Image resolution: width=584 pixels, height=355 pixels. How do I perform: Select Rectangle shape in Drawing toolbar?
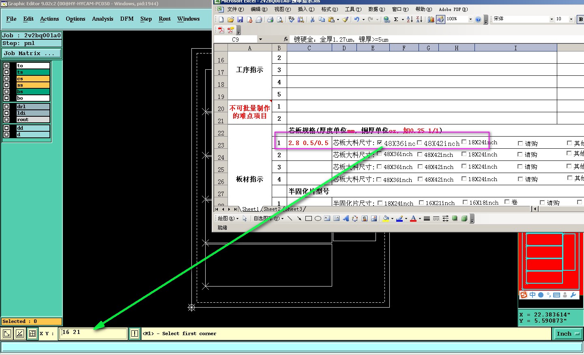coord(308,218)
